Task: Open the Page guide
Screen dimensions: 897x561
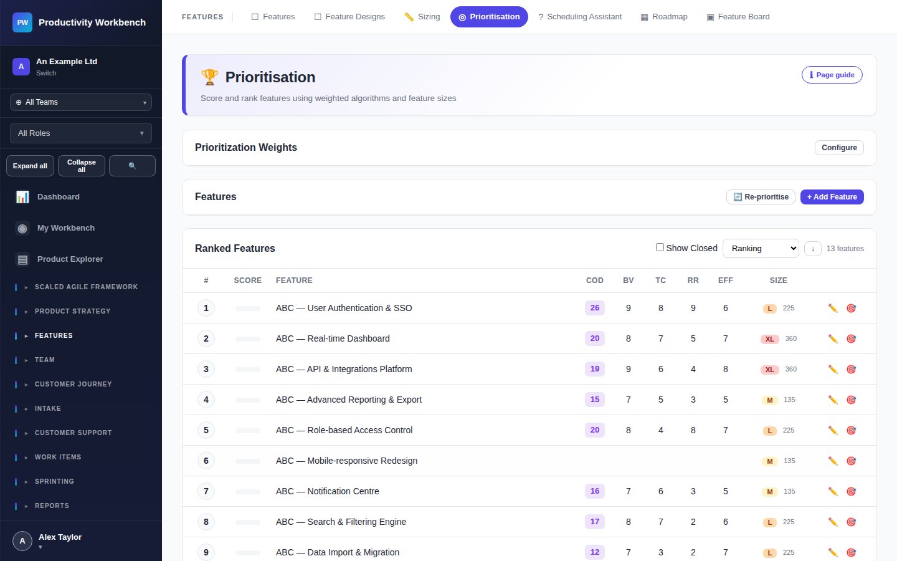Action: (832, 75)
